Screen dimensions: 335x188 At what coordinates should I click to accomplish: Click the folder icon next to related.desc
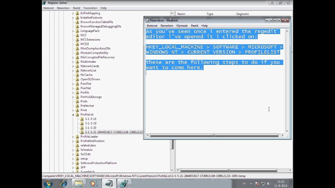pos(77,145)
